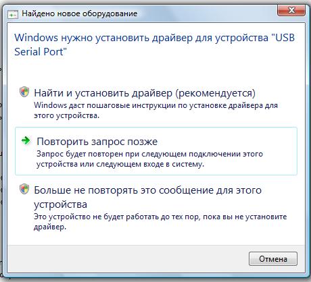Click green arrow icon beside "Повторить запрос позже"
311x282 pixels.
(x=26, y=140)
